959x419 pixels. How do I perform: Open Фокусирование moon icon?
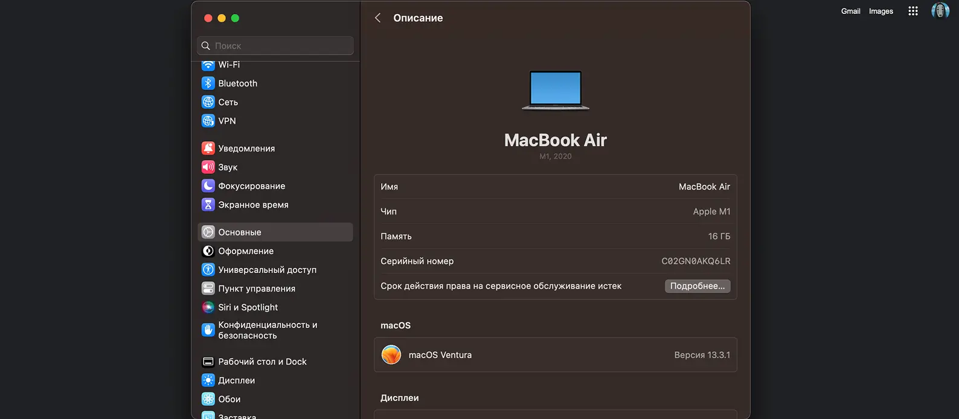pos(208,186)
